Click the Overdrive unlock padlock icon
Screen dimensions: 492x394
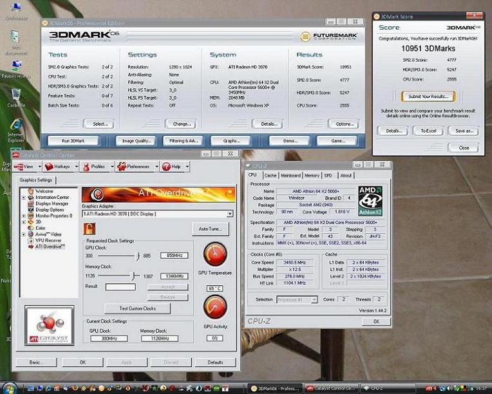90,229
